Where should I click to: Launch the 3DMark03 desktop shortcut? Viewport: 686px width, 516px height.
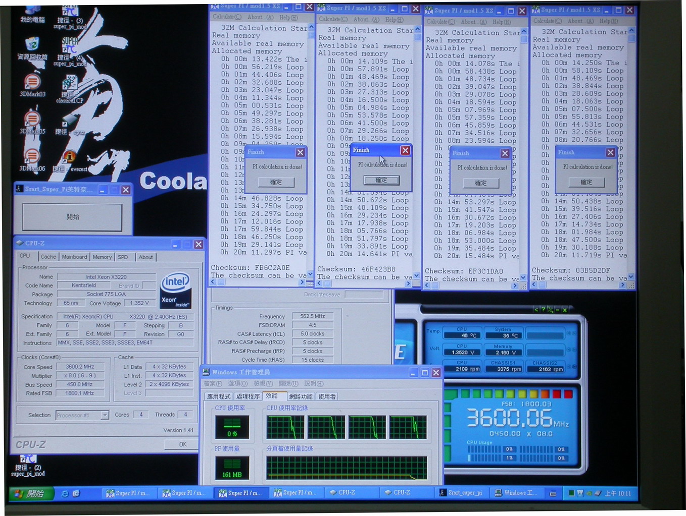pos(32,85)
